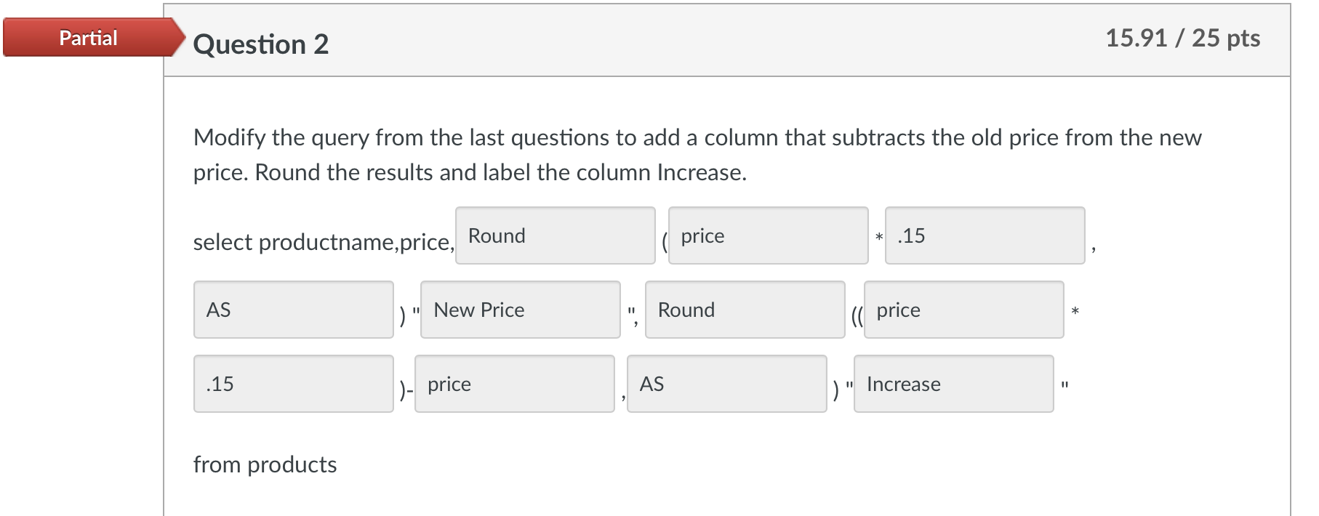Select the .15 box in the third row

294,384
